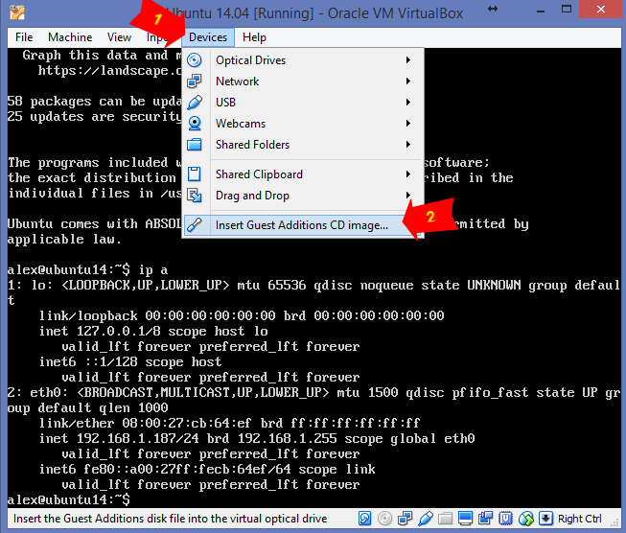Click the 'inet 127.0.0.1/8 scope host lo' line
The image size is (626, 533).
click(153, 332)
